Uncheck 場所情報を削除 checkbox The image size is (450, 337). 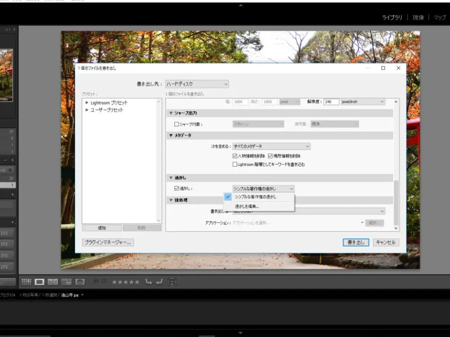pos(270,156)
